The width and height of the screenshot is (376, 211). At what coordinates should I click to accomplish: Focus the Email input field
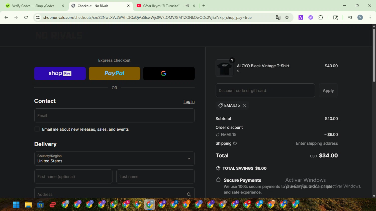(x=114, y=115)
